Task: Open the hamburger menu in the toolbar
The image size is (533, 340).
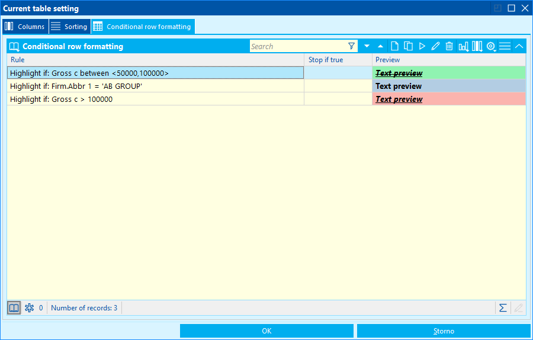Action: click(x=505, y=46)
